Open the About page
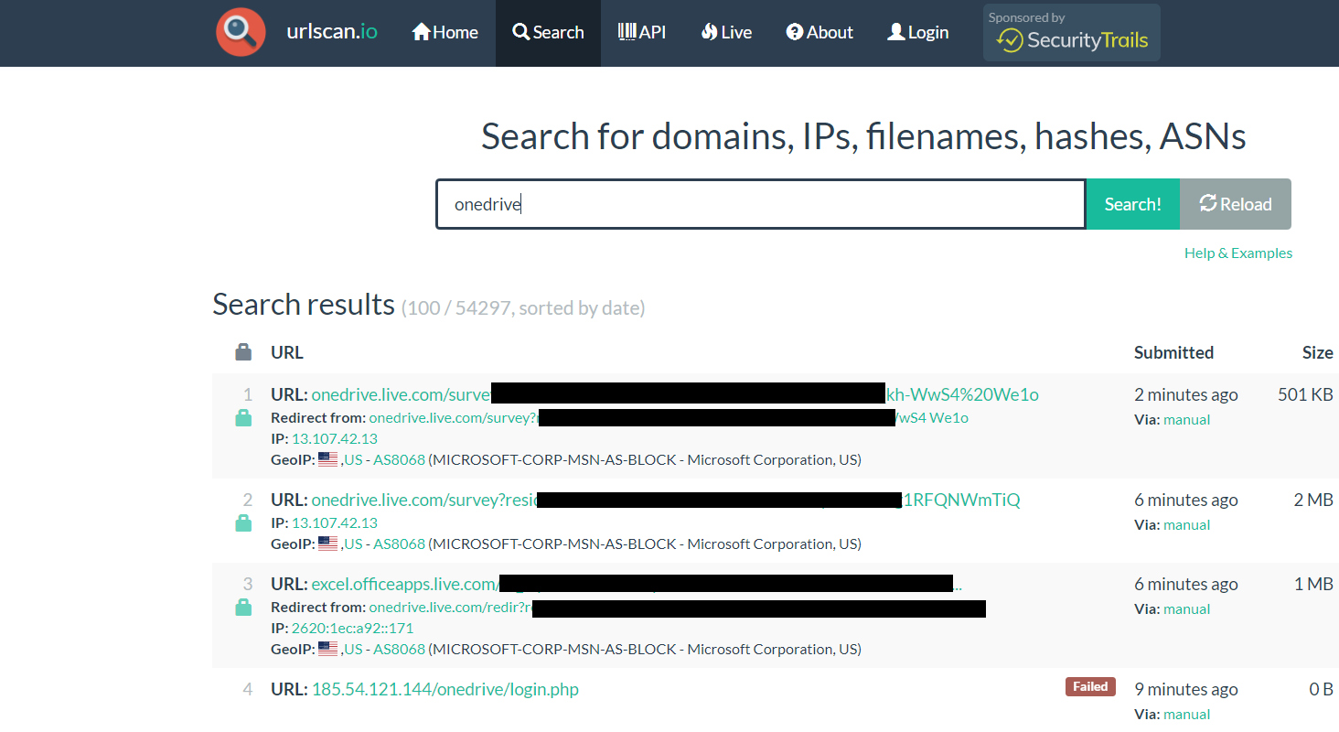Viewport: 1339px width, 732px height. (x=819, y=32)
